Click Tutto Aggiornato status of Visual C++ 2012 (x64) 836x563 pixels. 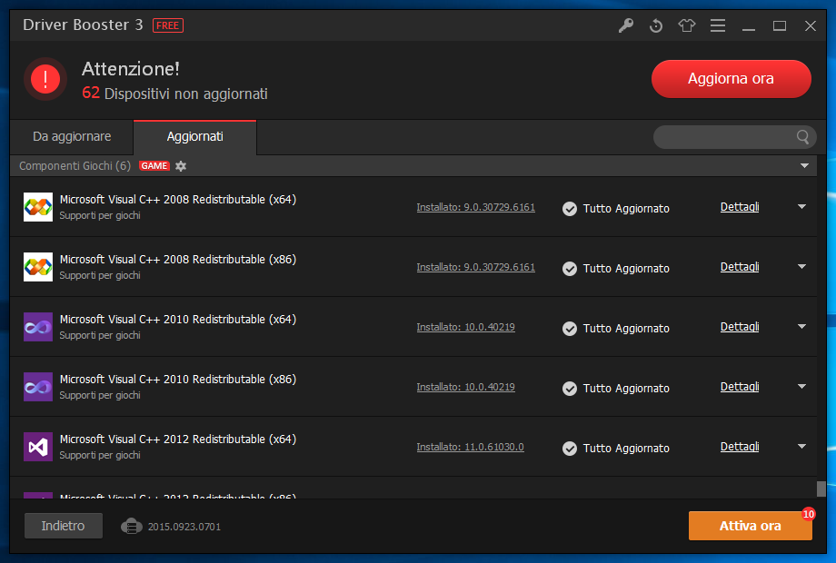click(626, 449)
